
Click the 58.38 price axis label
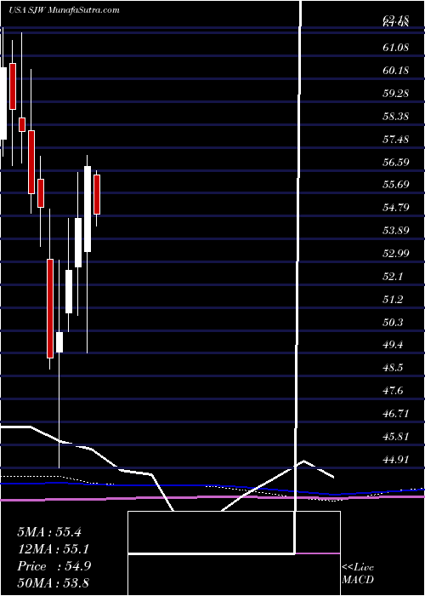click(395, 116)
